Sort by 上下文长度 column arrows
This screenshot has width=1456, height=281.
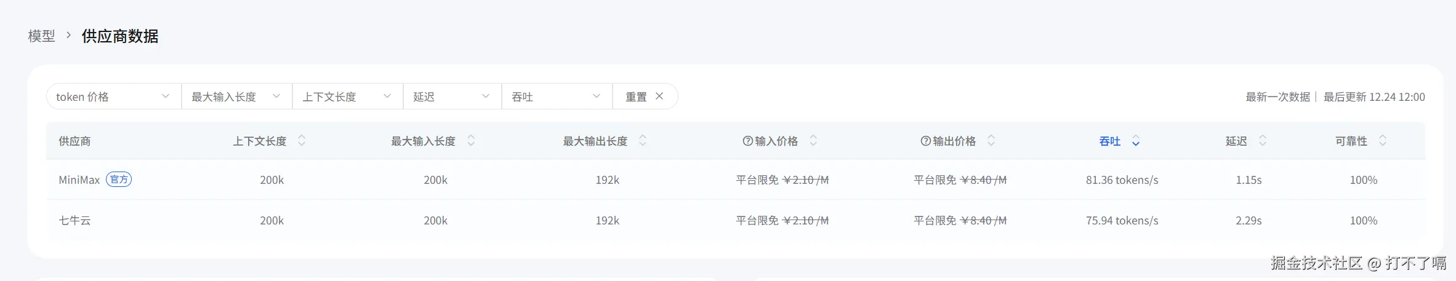[x=302, y=141]
